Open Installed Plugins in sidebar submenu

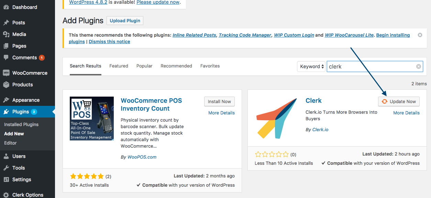21,124
